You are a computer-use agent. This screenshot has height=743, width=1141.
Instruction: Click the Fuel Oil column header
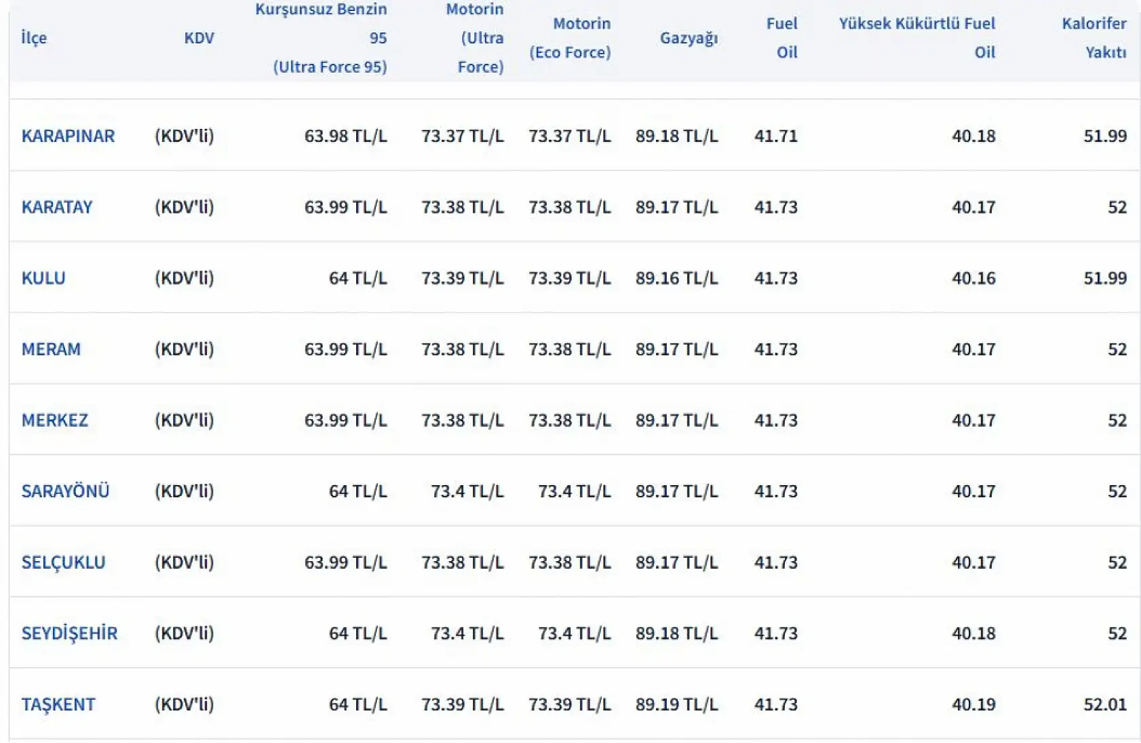click(x=781, y=38)
